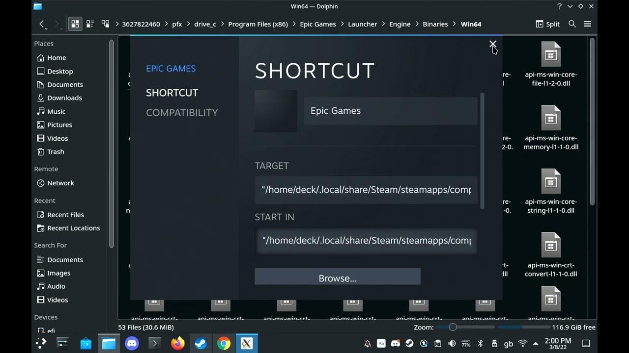
Task: Expand arrow before drive_c breadcrumb
Action: [x=188, y=24]
